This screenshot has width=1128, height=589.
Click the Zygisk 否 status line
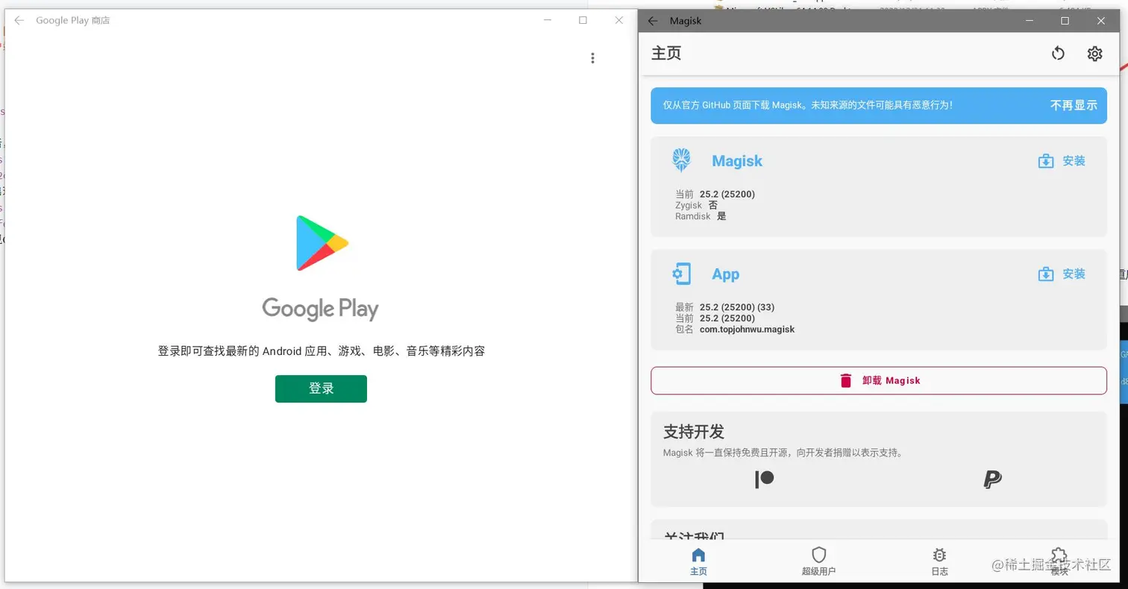[697, 205]
